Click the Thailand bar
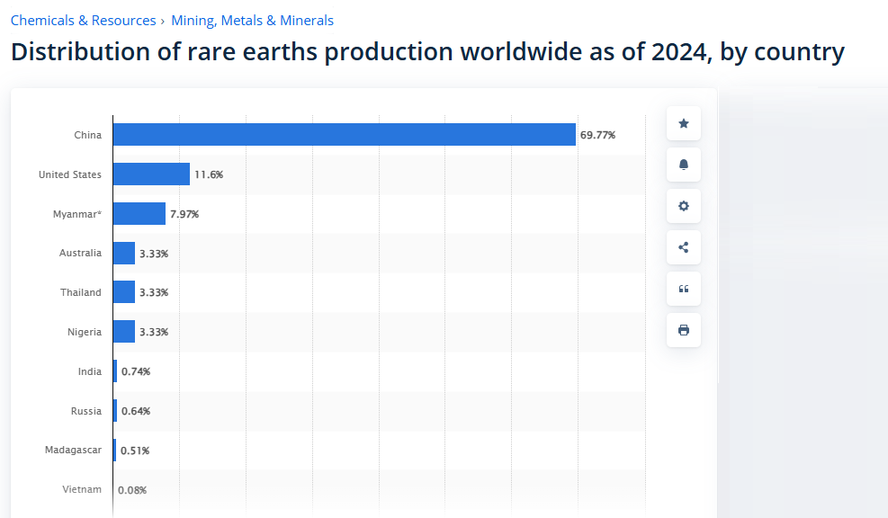 pos(124,292)
